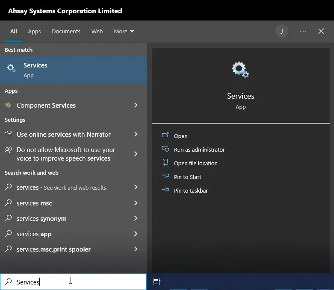Expand the 'services synonym' suggestion arrow

coord(136,219)
